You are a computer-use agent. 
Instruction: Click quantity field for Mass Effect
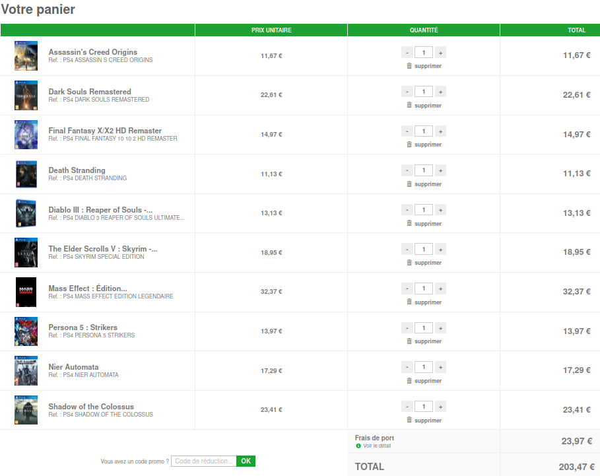point(424,289)
